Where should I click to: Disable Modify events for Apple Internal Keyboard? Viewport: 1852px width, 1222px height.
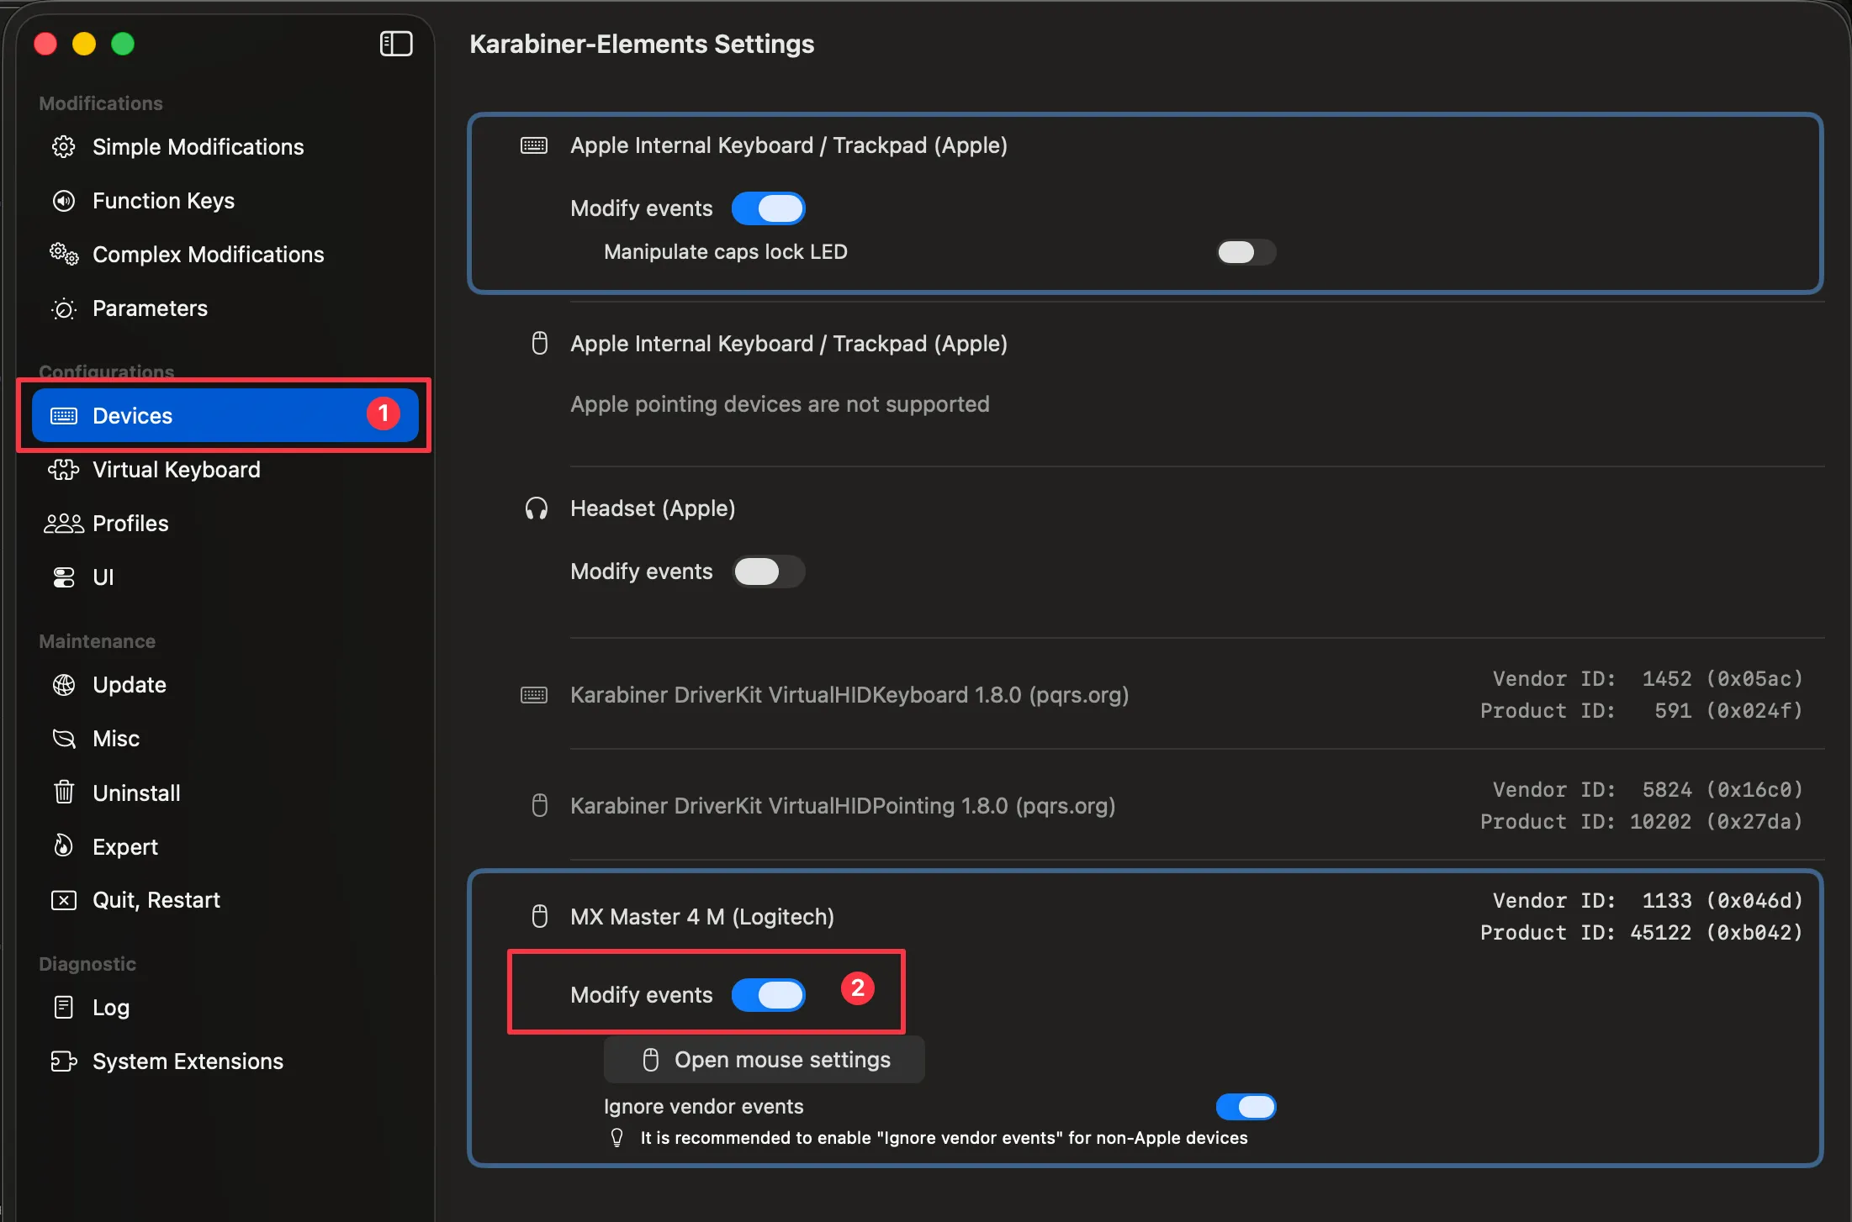[768, 208]
